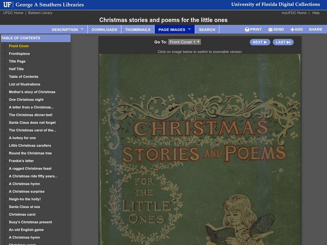
Task: Open Susy's Christmas present entry
Action: coord(30,222)
